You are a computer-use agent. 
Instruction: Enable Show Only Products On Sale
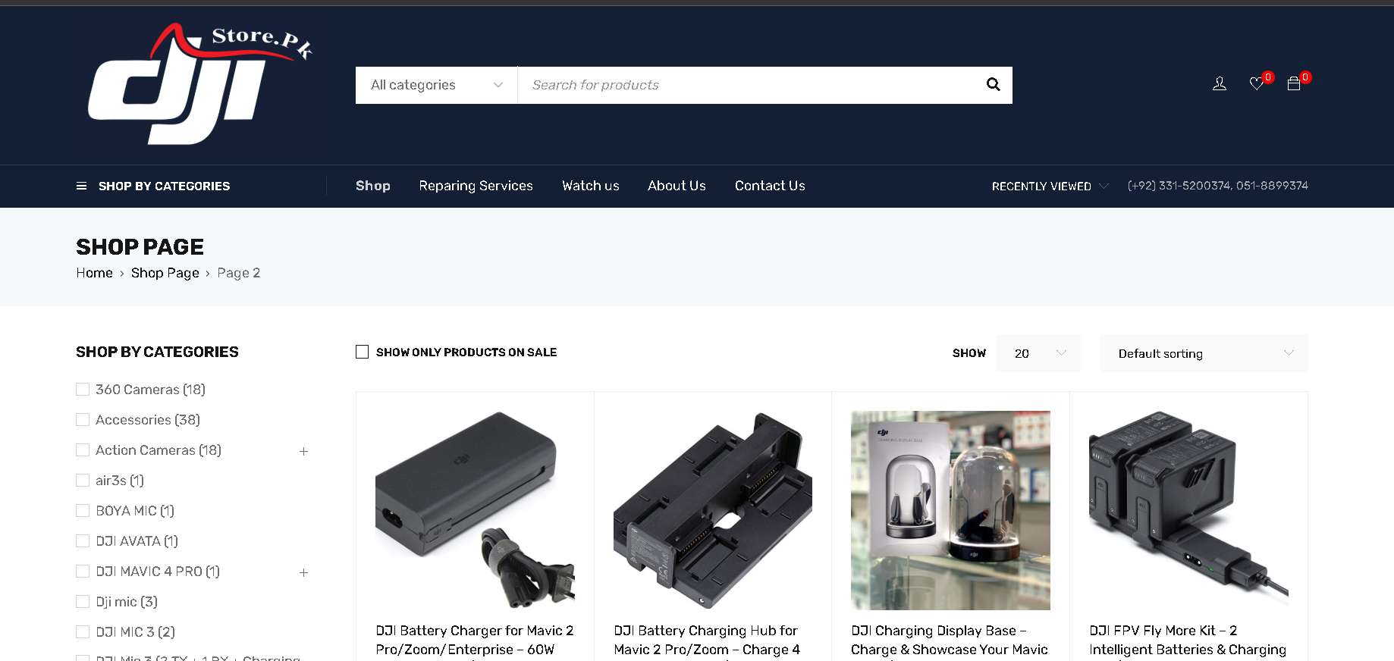[363, 352]
